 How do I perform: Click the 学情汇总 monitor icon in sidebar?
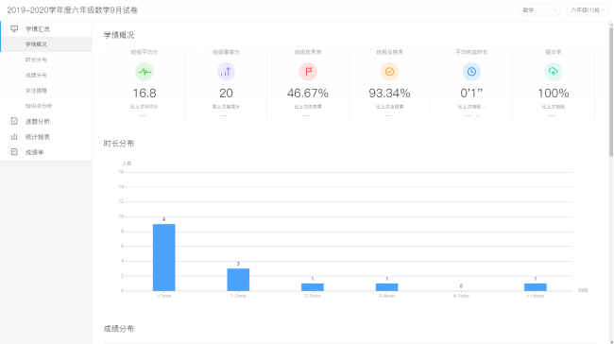[14, 28]
